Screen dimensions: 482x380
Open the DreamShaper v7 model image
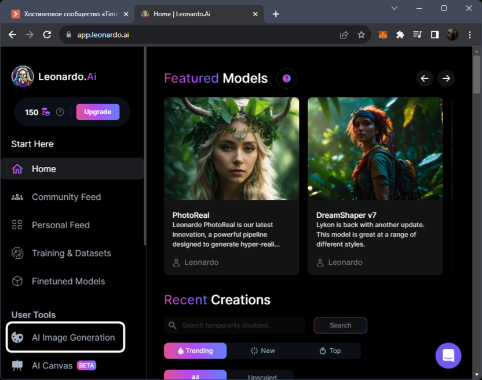point(375,148)
